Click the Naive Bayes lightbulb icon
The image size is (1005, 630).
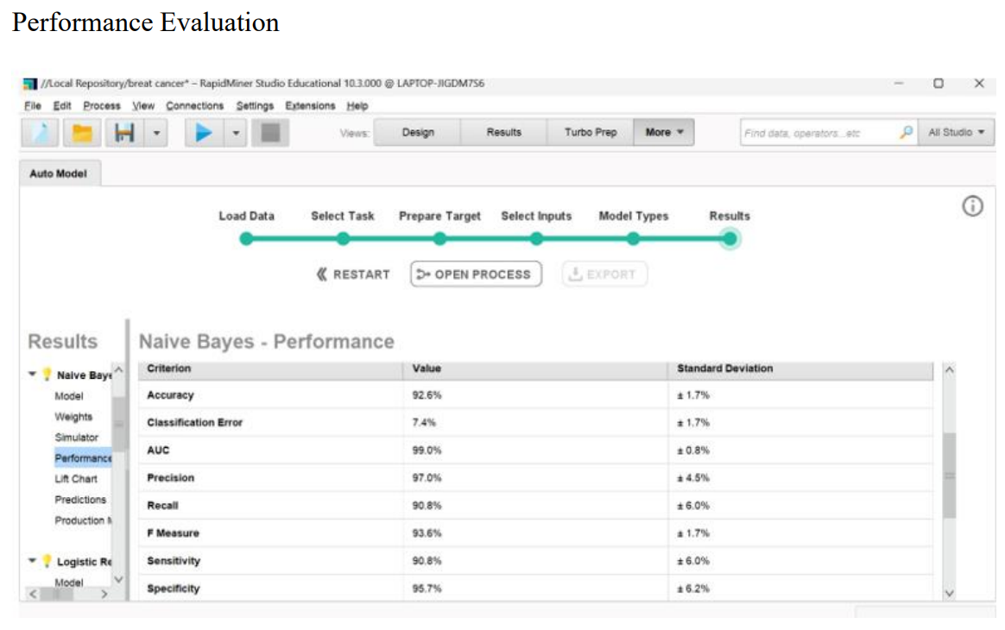click(47, 375)
